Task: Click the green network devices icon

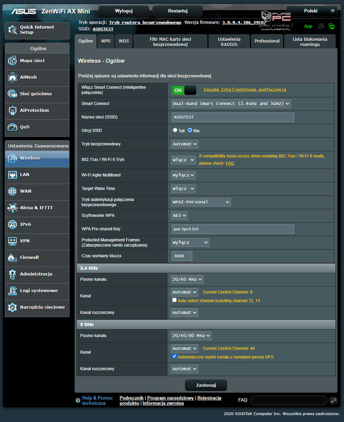Action: (332, 26)
